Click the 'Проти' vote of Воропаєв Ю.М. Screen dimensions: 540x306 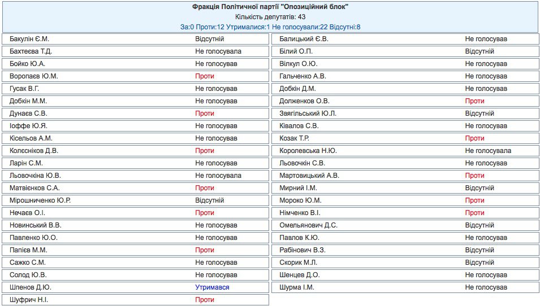[x=205, y=76]
